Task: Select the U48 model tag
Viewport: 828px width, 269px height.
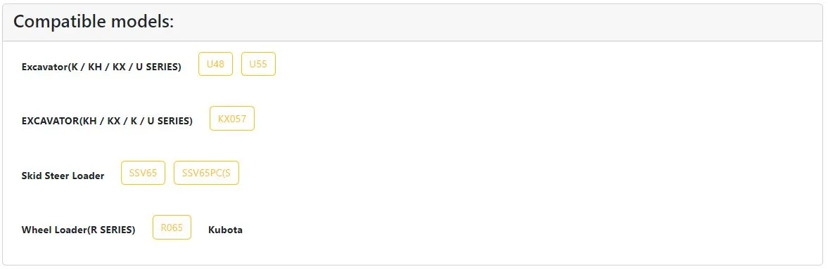Action: click(x=215, y=64)
